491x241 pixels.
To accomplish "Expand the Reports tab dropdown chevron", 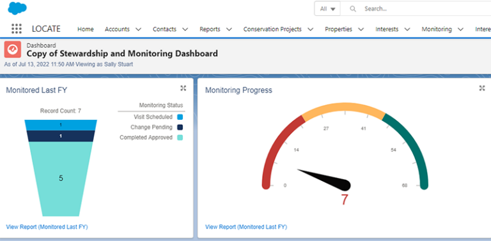I will pos(229,29).
